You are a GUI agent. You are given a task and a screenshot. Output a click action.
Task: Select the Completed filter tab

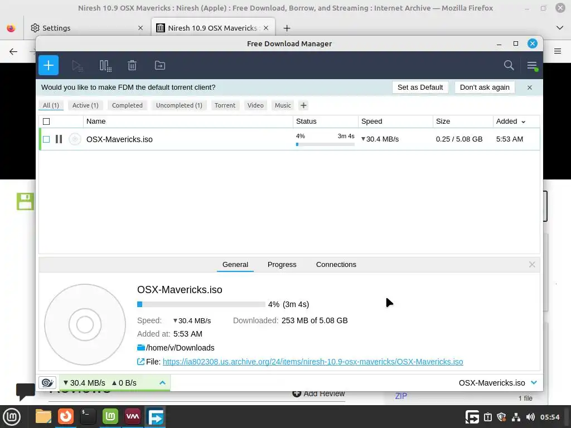(128, 105)
